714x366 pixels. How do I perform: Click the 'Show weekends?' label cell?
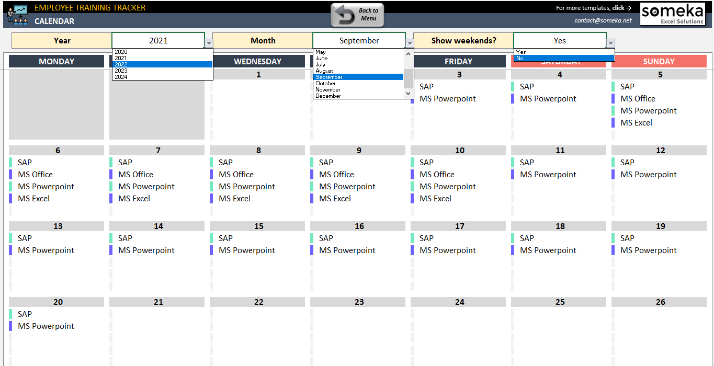click(463, 40)
